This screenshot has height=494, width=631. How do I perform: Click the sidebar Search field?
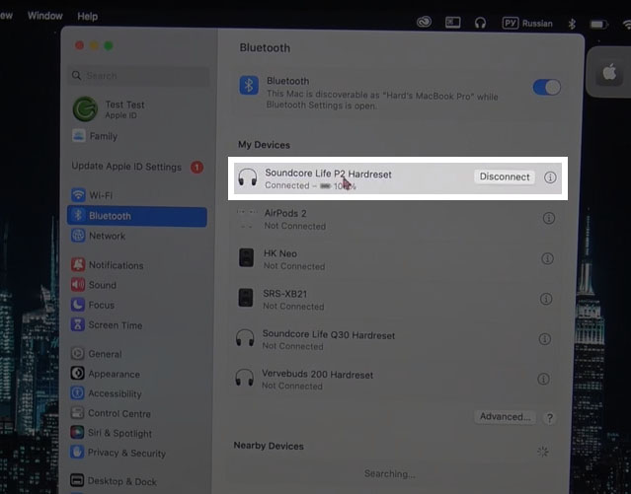pos(138,76)
